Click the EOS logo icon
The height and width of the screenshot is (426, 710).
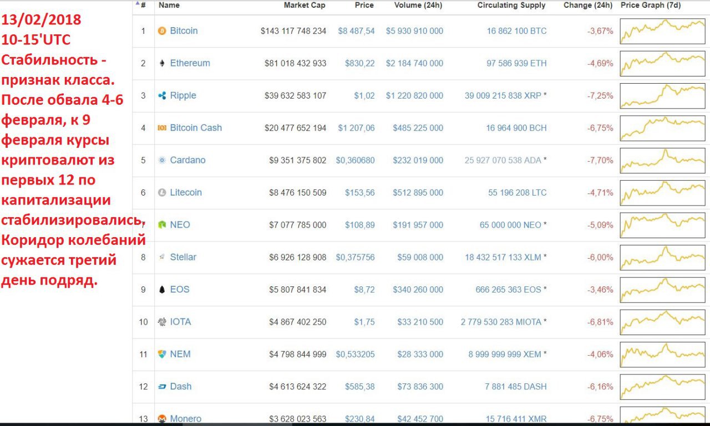[162, 290]
